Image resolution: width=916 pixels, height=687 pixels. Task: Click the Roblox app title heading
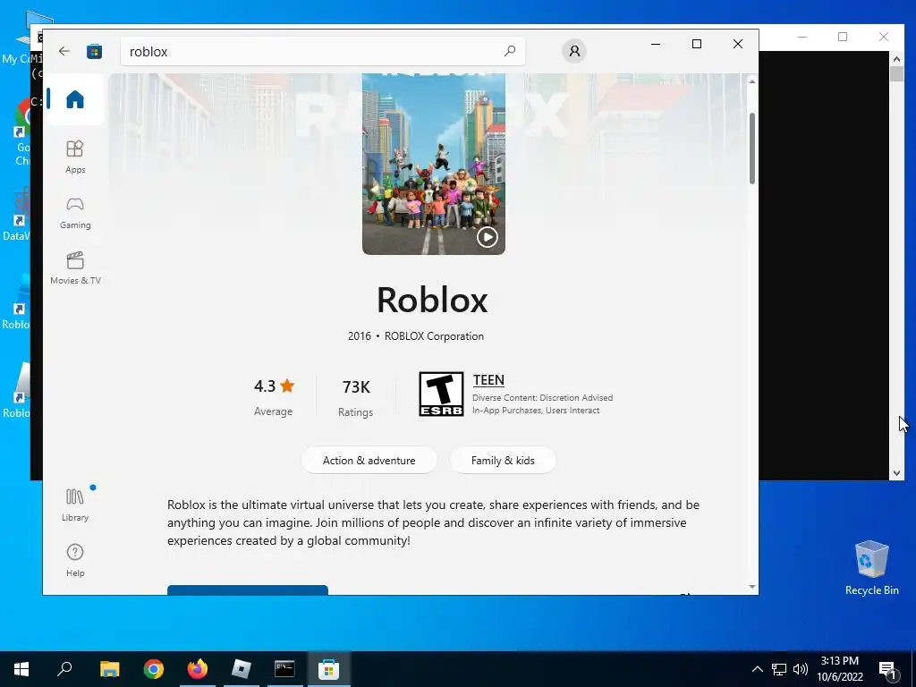[432, 301]
